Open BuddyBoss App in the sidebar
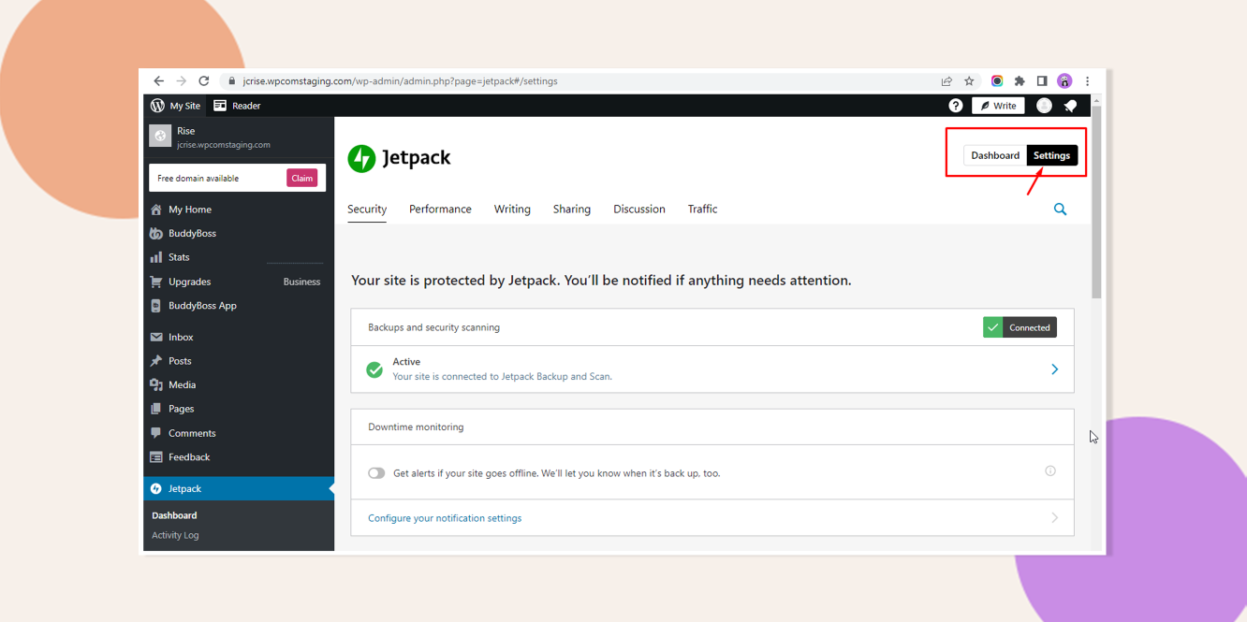This screenshot has width=1247, height=622. [202, 306]
